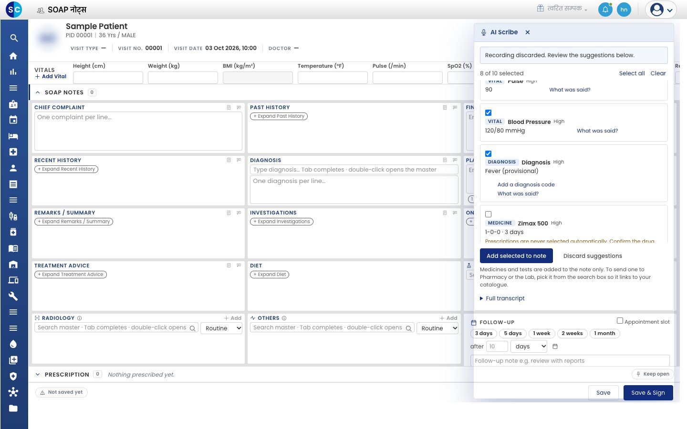Open the bar chart reports icon
Viewport: 687px width, 429px height.
point(13,72)
